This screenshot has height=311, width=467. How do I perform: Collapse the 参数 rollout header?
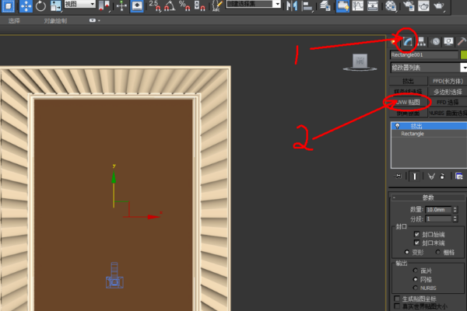point(428,197)
